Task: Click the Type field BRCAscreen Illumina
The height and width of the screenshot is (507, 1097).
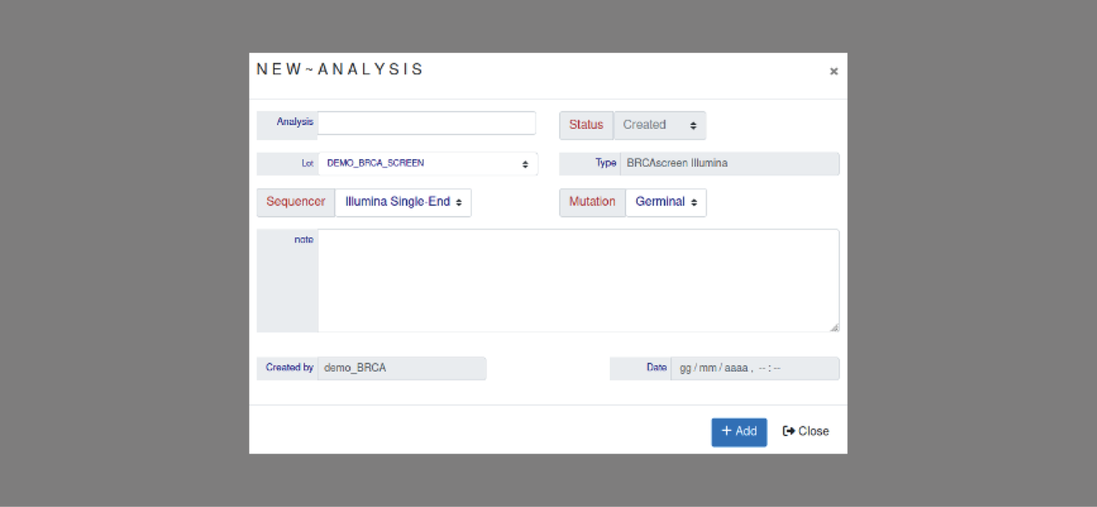Action: click(728, 164)
